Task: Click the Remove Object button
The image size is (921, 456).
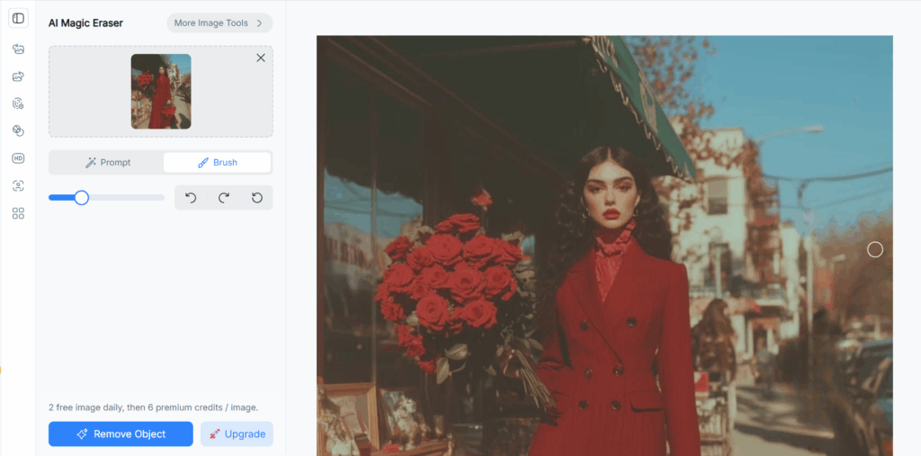Action: pyautogui.click(x=121, y=434)
